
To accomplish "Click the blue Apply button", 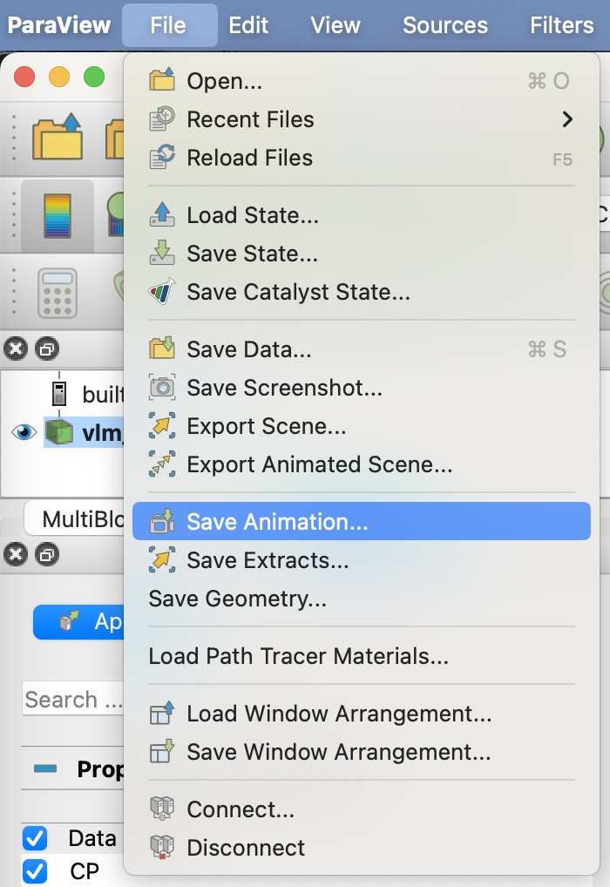I will [78, 622].
